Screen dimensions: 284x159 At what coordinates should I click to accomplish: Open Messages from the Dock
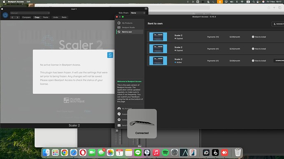[101, 153]
